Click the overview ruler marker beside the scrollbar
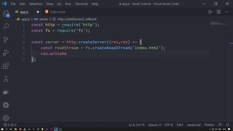The height and width of the screenshot is (131, 233). [x=231, y=43]
